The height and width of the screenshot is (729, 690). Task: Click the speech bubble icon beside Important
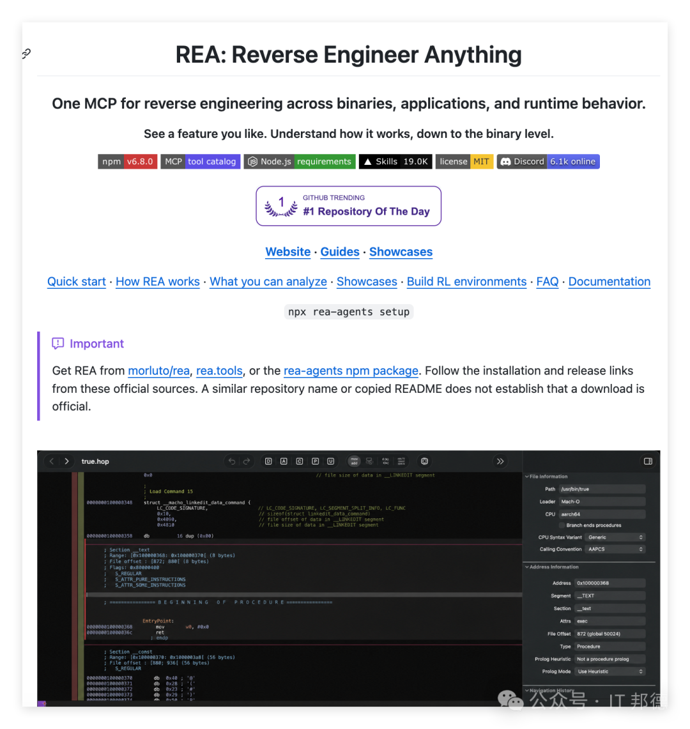(57, 344)
